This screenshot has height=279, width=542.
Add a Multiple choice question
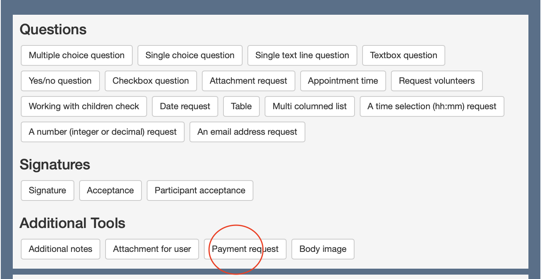coord(77,55)
